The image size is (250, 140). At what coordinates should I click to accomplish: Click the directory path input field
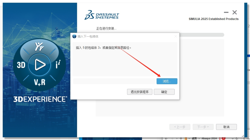click(114, 81)
